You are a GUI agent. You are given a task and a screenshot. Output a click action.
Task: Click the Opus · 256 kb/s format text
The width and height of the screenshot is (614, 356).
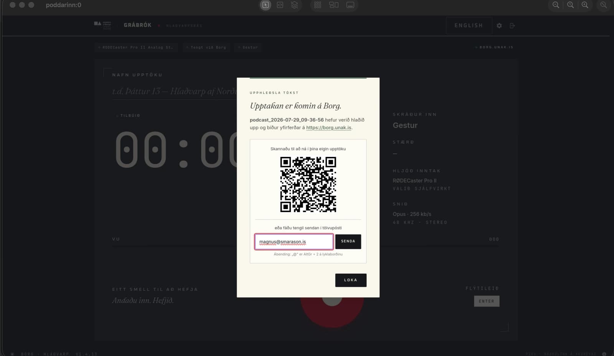click(412, 214)
